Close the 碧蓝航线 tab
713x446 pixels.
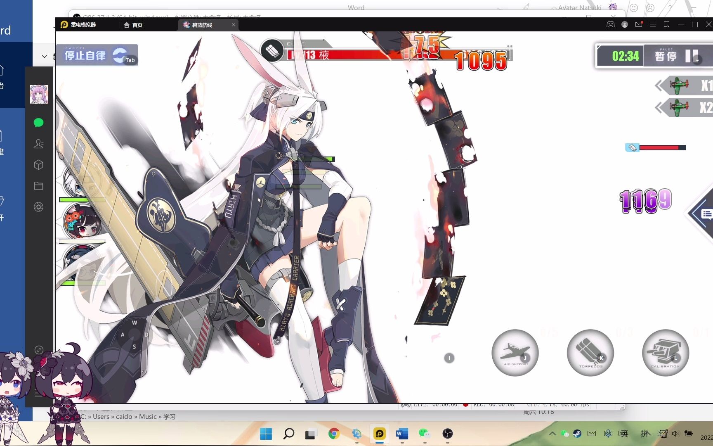(234, 25)
